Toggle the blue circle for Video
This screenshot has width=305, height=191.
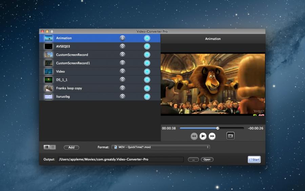tap(147, 72)
